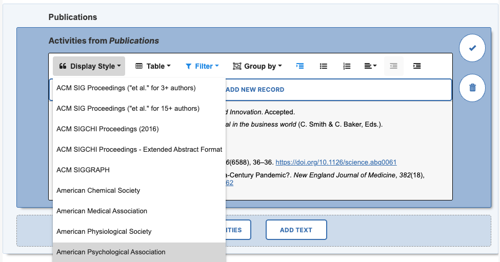Select ACM SIG Proceedings 3+ authors style
Viewport: 500px width, 262px height.
pyautogui.click(x=139, y=88)
